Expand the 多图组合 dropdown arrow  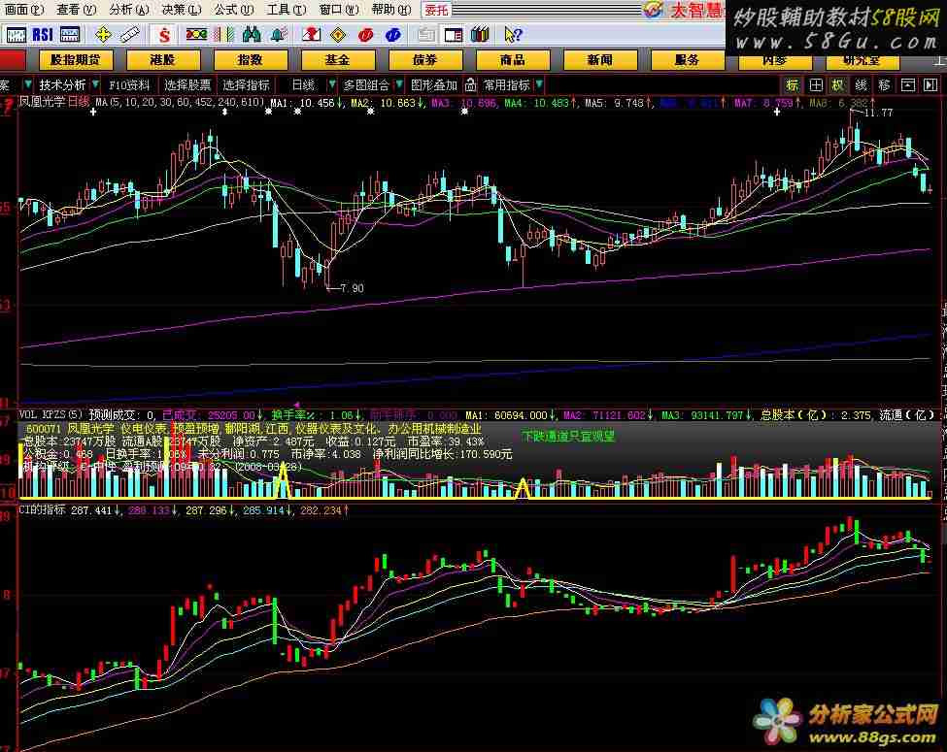(399, 85)
